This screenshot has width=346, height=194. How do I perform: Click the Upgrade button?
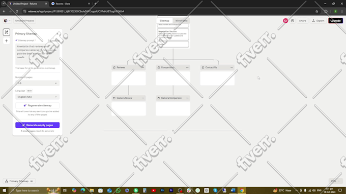click(x=335, y=21)
